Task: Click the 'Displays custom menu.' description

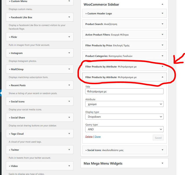Action: (21, 9)
